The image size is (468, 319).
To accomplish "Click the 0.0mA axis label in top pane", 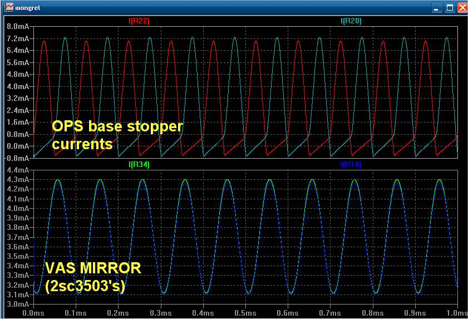I will (18, 146).
